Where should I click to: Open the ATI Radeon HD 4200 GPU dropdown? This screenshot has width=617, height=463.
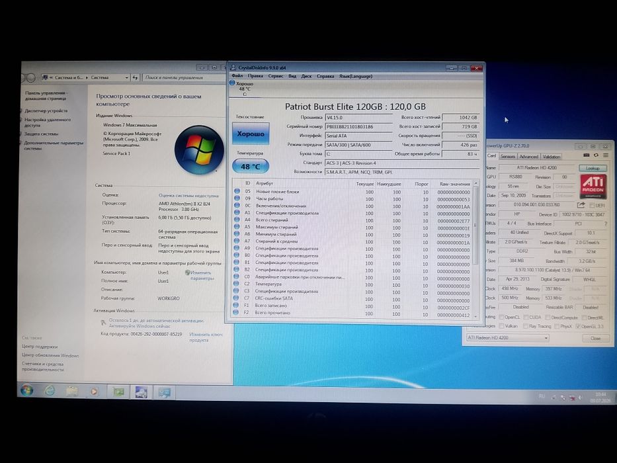tap(508, 338)
